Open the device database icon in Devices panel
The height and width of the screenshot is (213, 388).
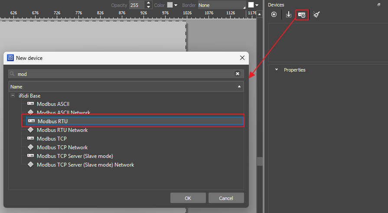pyautogui.click(x=302, y=15)
